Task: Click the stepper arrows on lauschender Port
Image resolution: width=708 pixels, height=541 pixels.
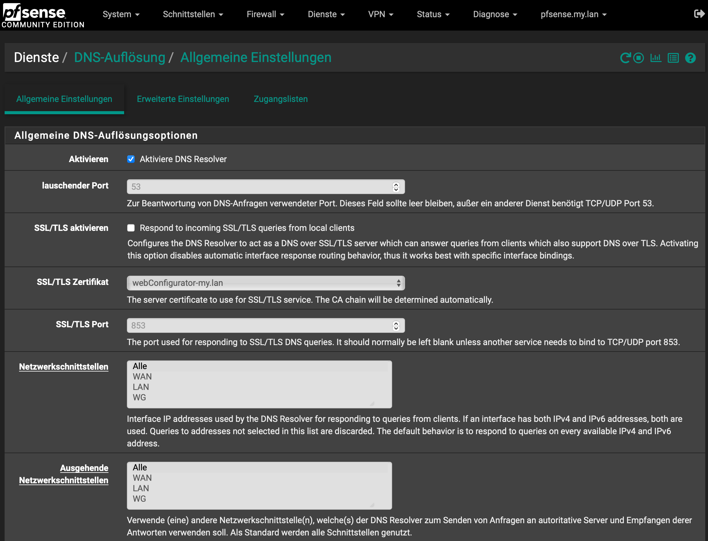Action: click(x=396, y=187)
